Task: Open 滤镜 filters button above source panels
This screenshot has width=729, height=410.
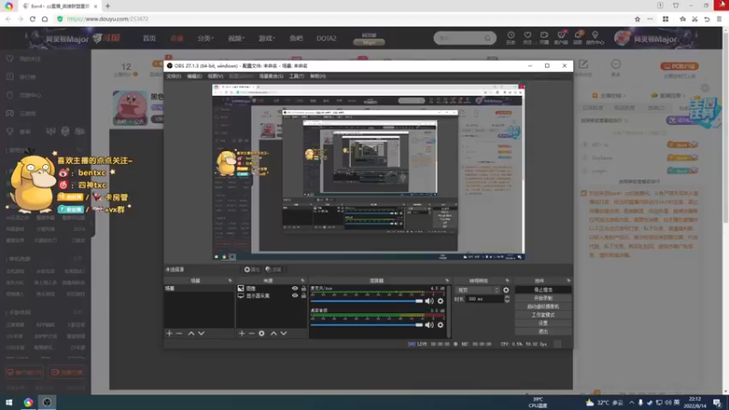Action: pos(273,270)
